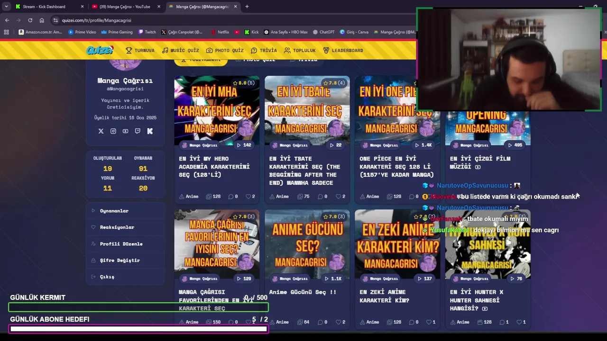This screenshot has height=341, width=607.
Task: Click the quizei.com address bar
Action: click(232, 20)
